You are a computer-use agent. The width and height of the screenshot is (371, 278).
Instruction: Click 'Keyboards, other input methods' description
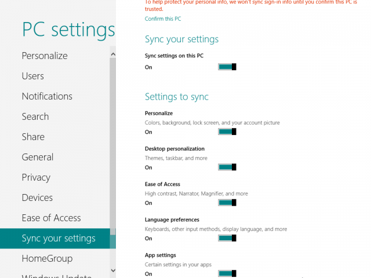pos(216,229)
